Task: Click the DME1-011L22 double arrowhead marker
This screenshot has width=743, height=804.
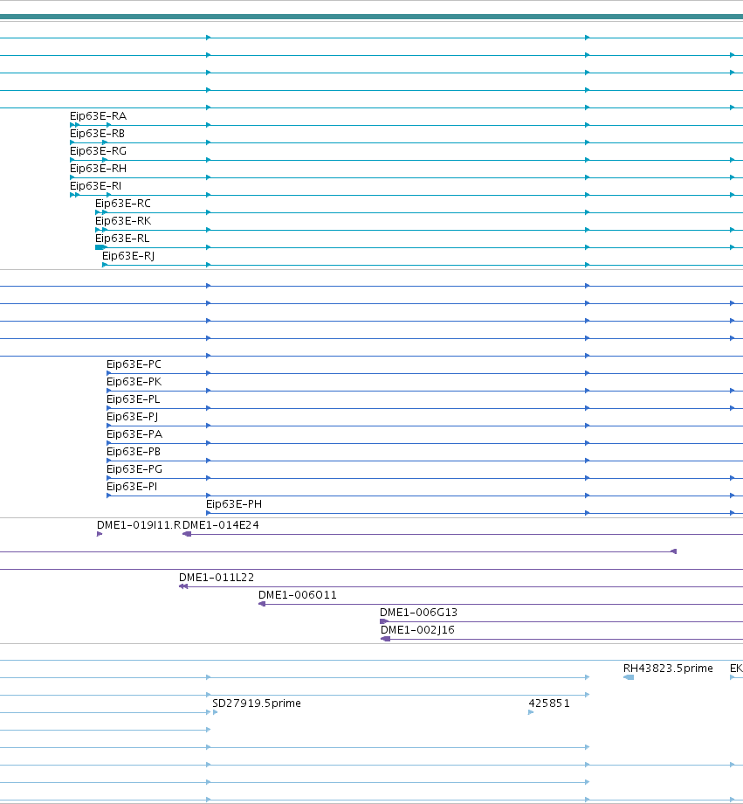Action: tap(183, 586)
